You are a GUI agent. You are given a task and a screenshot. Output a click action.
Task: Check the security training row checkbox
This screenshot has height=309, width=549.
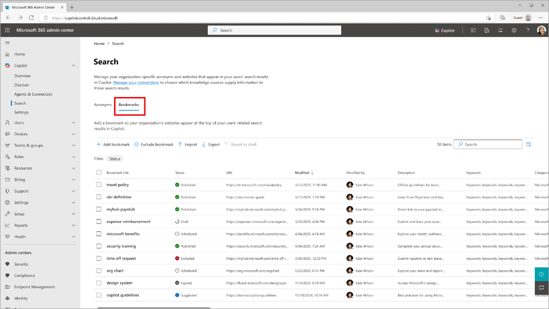point(99,246)
